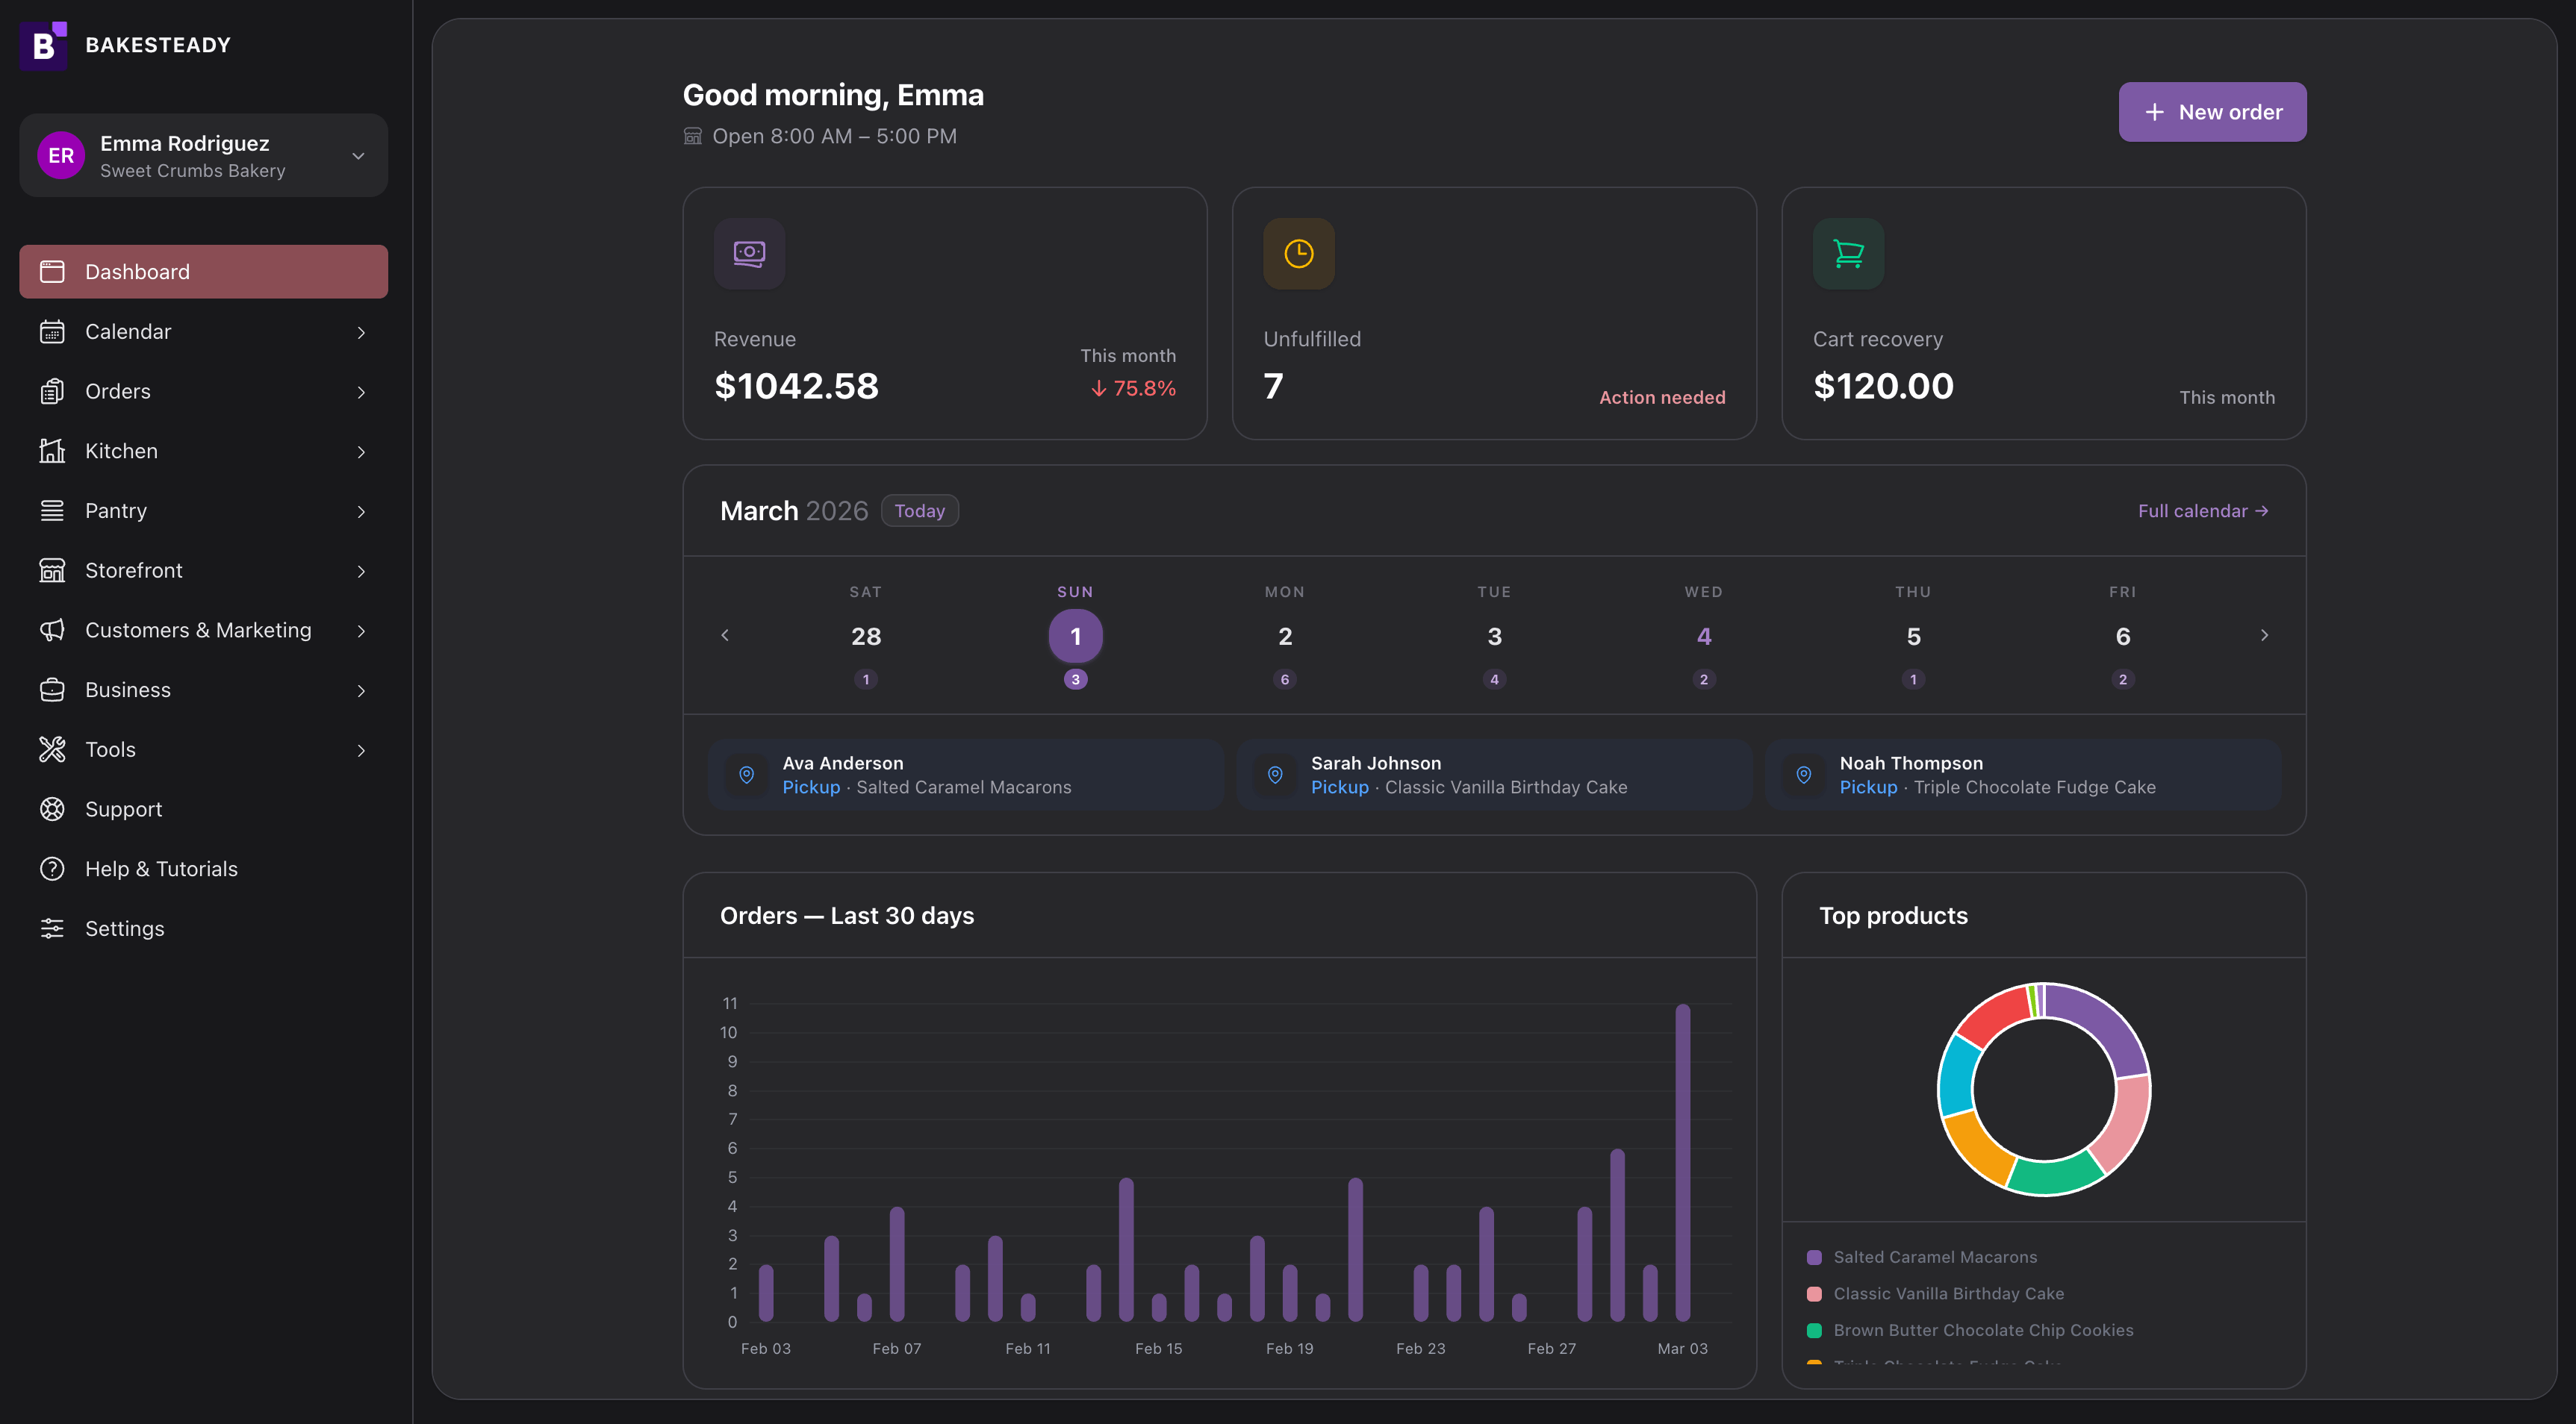The image size is (2576, 1424).
Task: Click the next-week arrow in the calendar strip
Action: point(2264,634)
